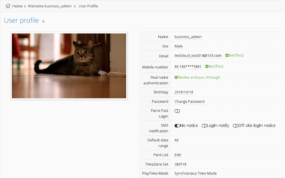Image resolution: width=285 pixels, height=178 pixels.
Task: Change the TimeZone Set value GMT+8
Action: click(x=180, y=164)
